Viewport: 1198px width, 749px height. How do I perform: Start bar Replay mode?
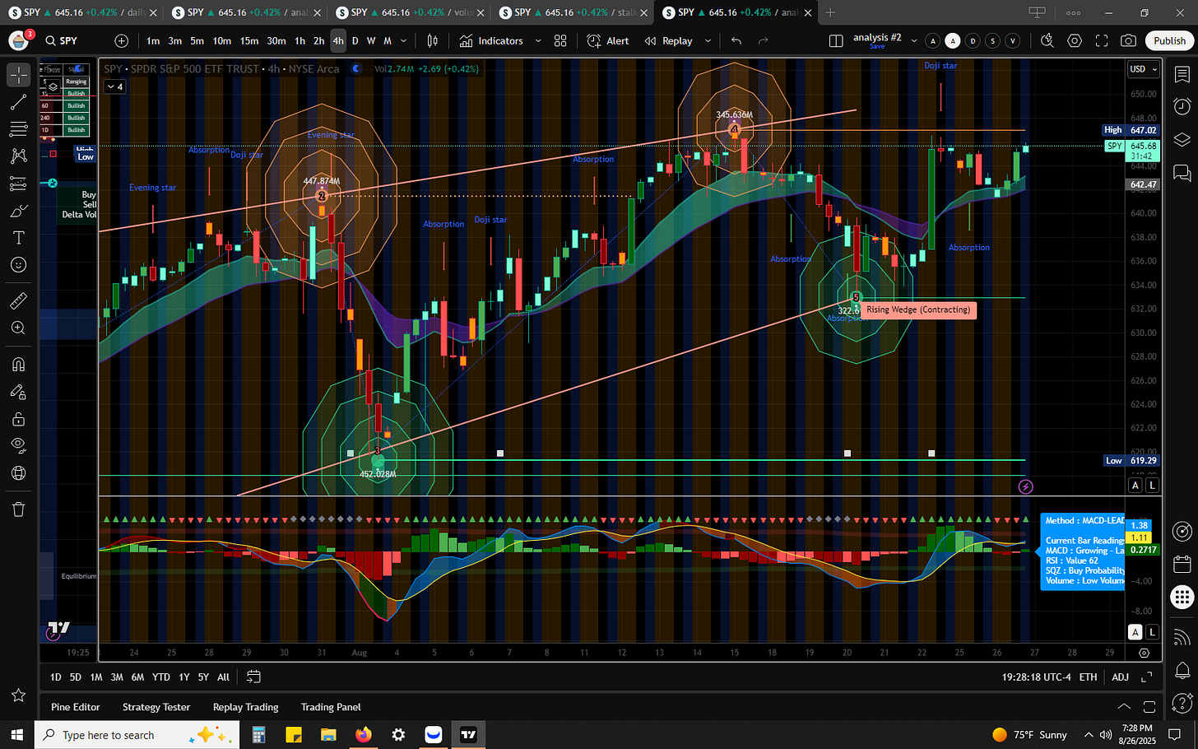point(668,41)
